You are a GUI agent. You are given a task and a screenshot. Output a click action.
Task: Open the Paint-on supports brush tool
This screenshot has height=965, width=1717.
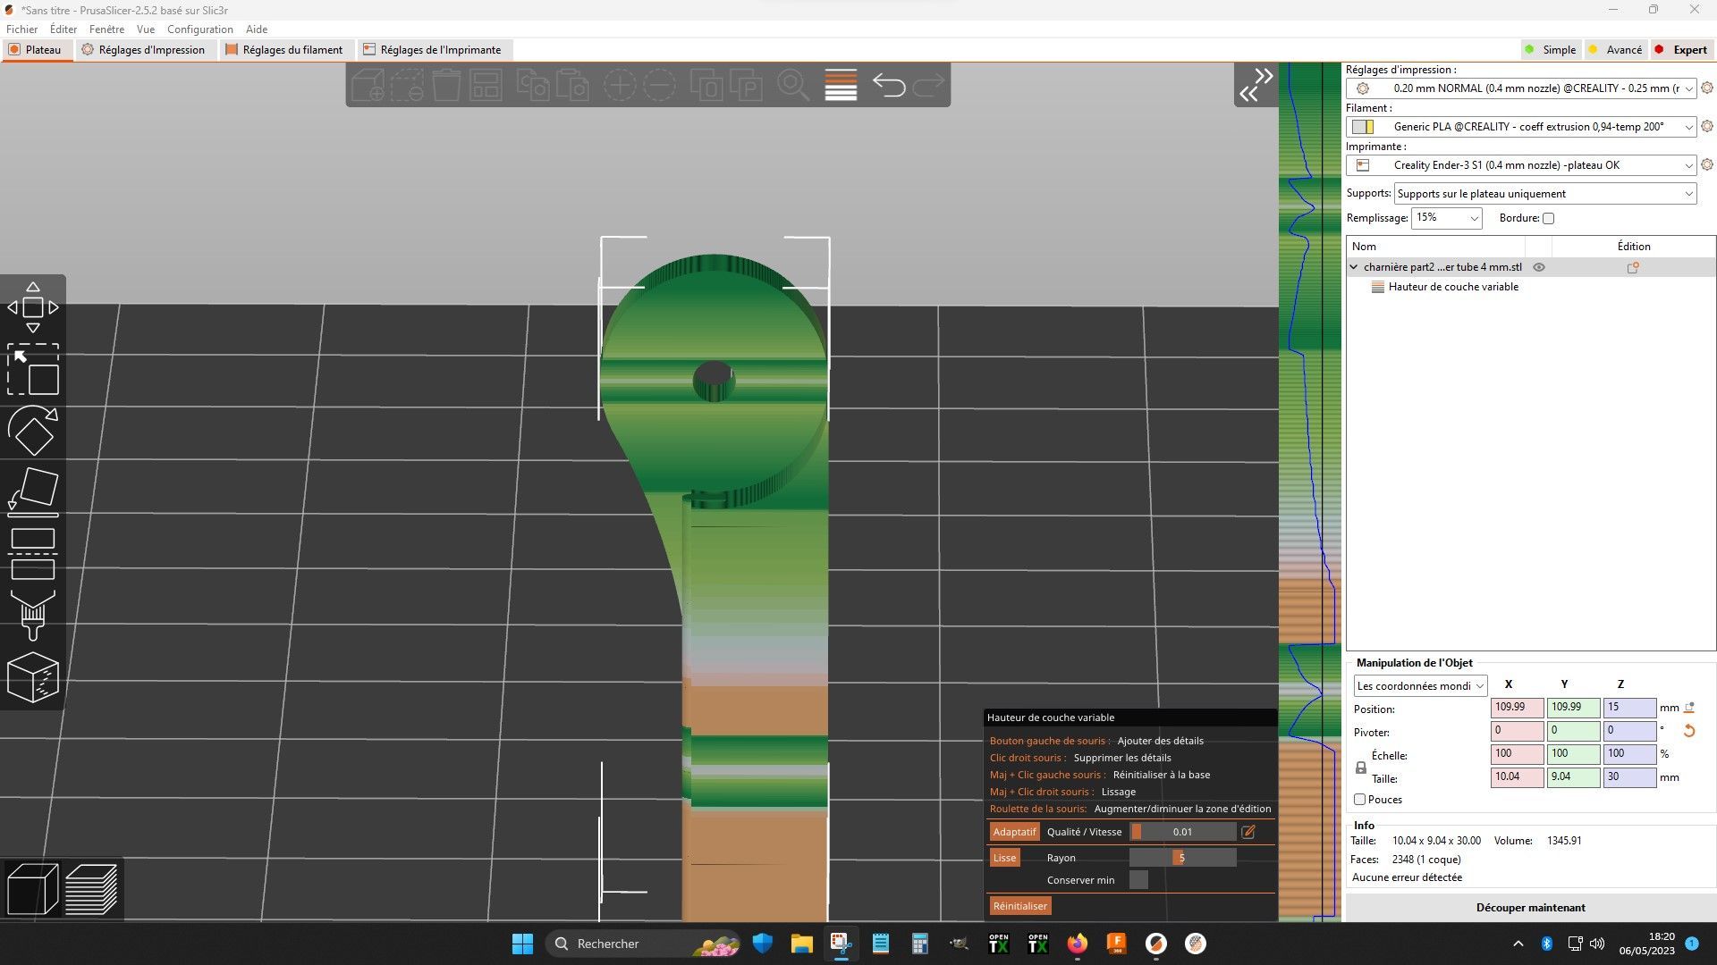[x=33, y=615]
